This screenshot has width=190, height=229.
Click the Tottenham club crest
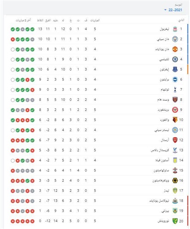[175, 90]
